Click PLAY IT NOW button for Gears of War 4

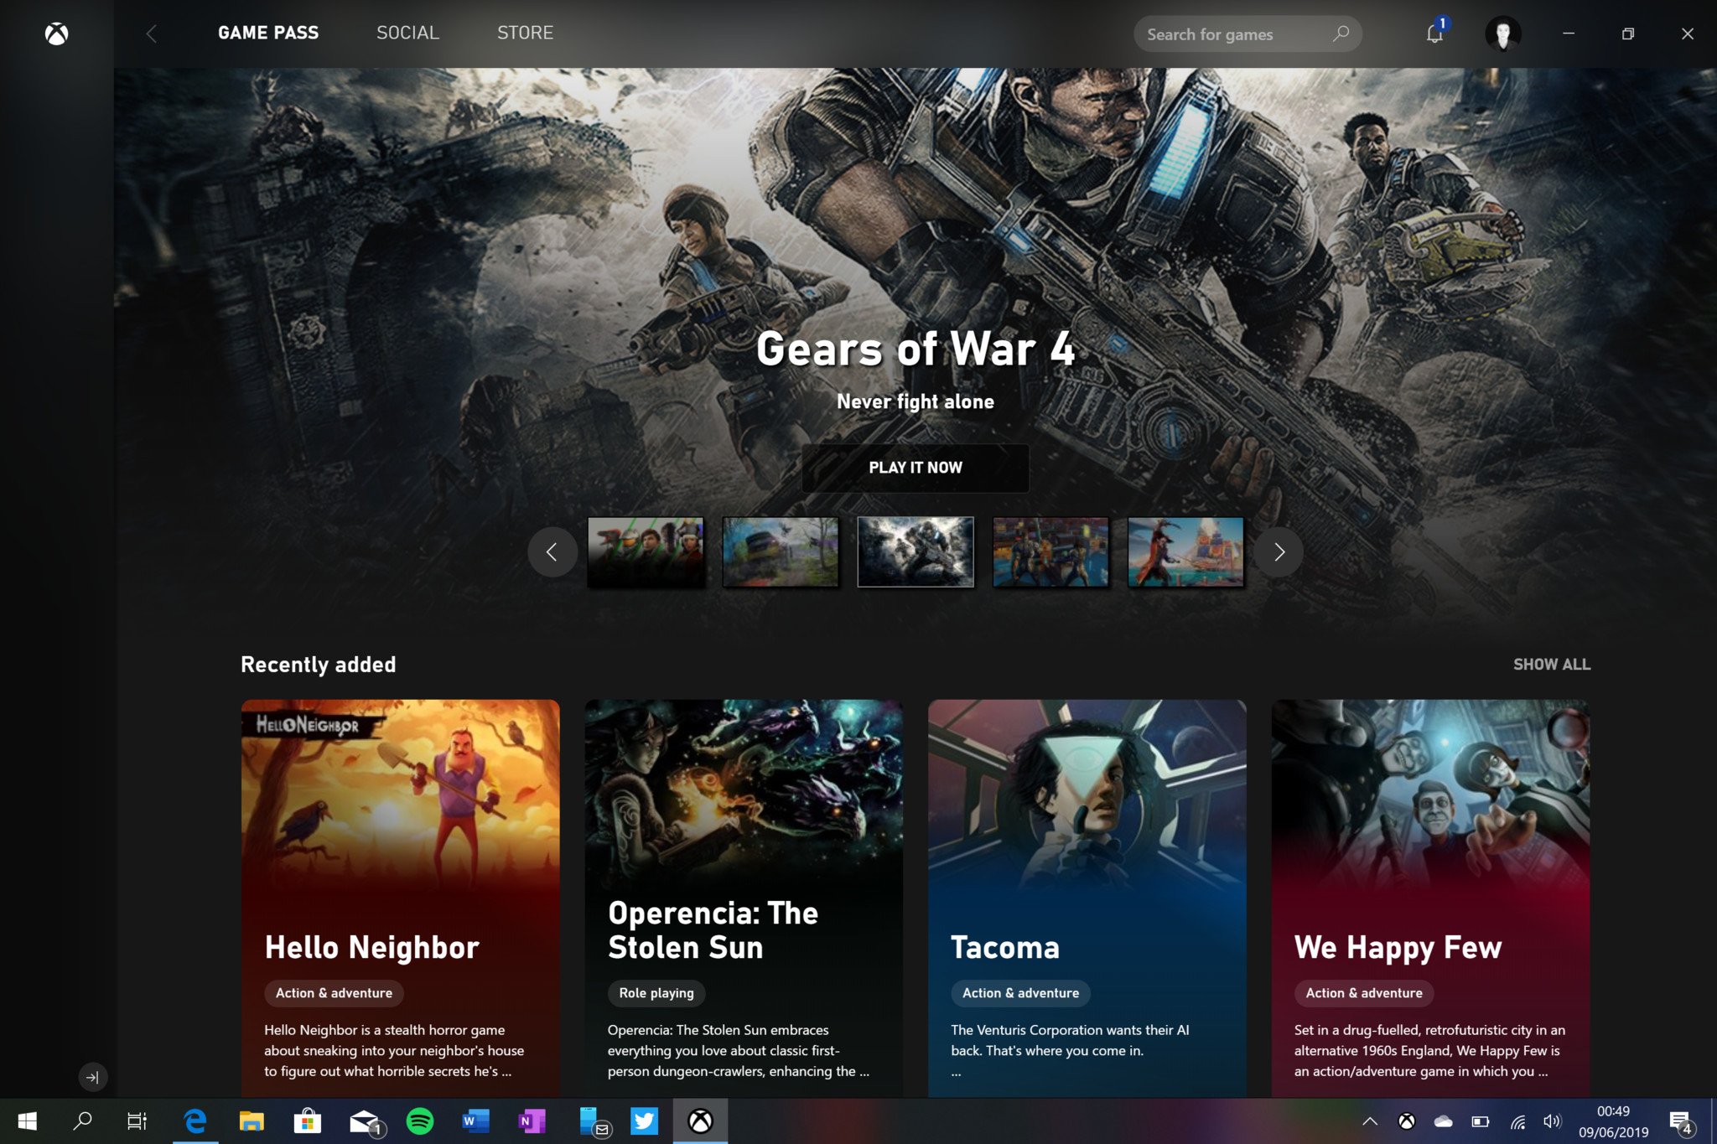[x=914, y=468]
